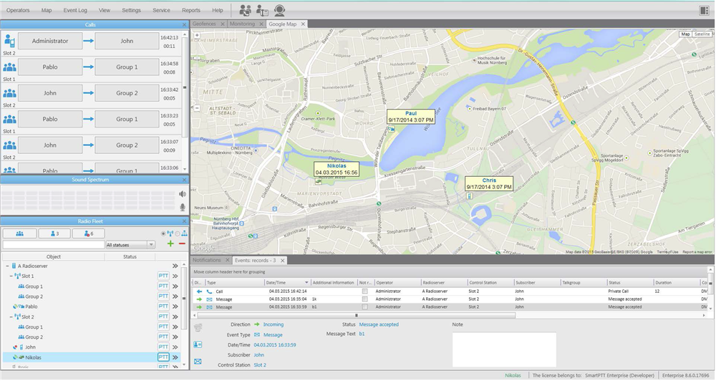Collapse the A Radioserver tree node
The height and width of the screenshot is (381, 716).
[x=6, y=266]
